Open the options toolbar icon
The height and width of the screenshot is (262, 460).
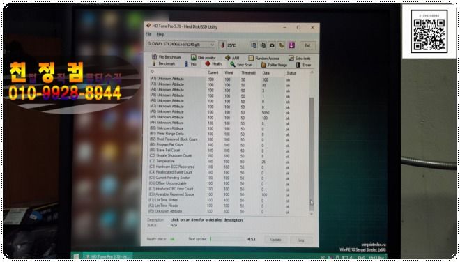tap(282, 45)
